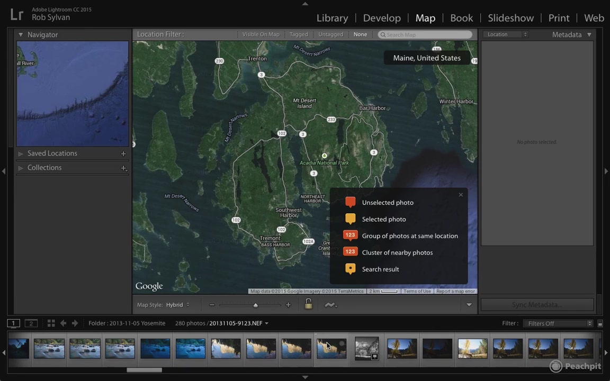Open second window display 2

pyautogui.click(x=31, y=323)
